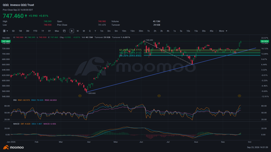The height and width of the screenshot is (152, 271).
Task: Open the custom date range calendar icon
Action: pos(64,31)
